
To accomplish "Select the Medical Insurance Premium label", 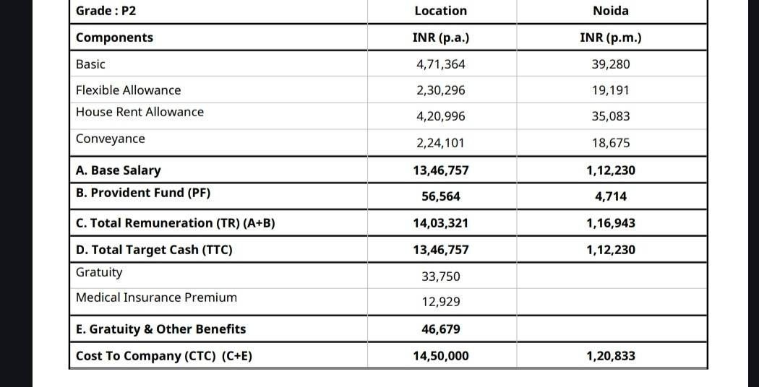I will click(x=156, y=297).
